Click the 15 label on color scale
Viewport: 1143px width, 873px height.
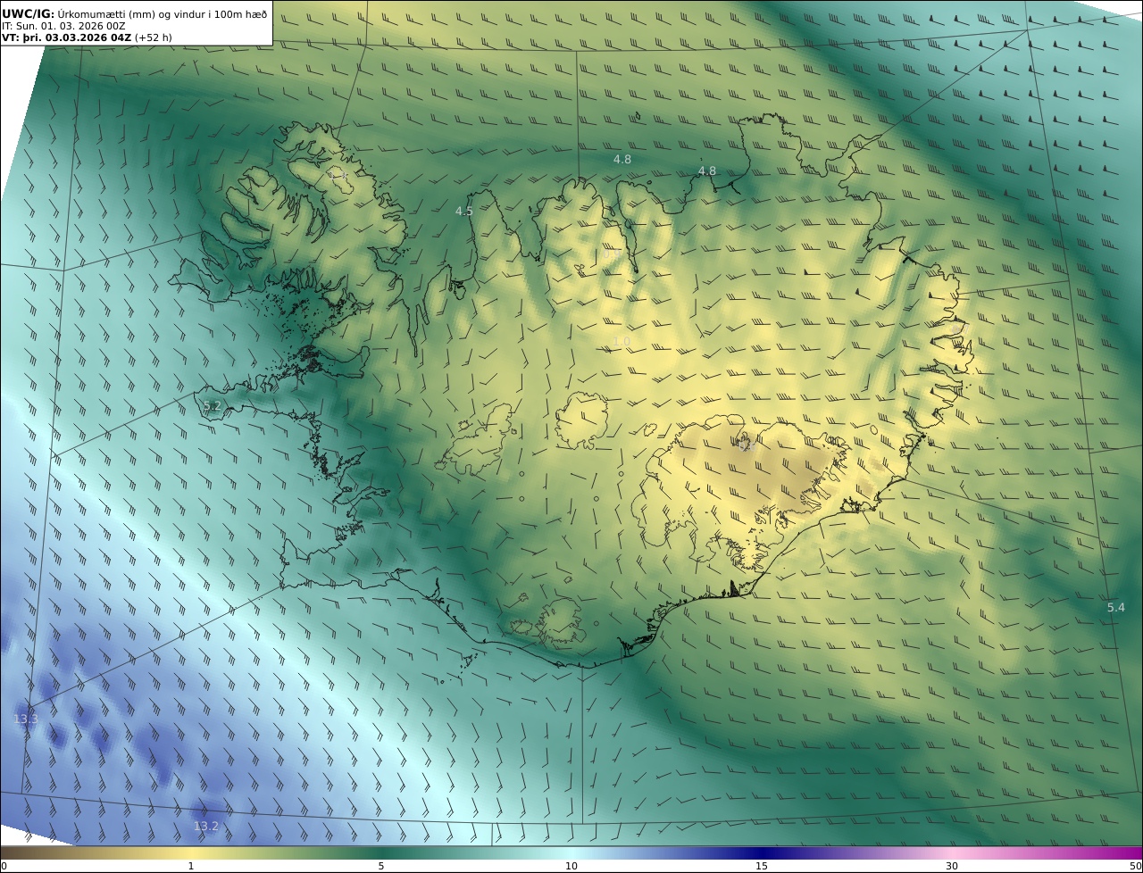click(762, 866)
